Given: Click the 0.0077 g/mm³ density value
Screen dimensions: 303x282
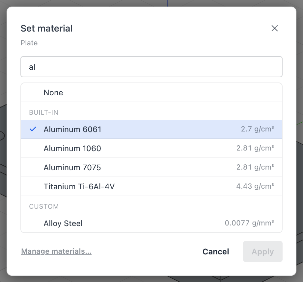Looking at the screenshot, I should [x=249, y=223].
